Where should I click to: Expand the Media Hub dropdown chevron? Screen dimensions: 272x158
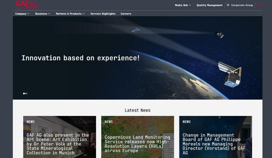190,5
